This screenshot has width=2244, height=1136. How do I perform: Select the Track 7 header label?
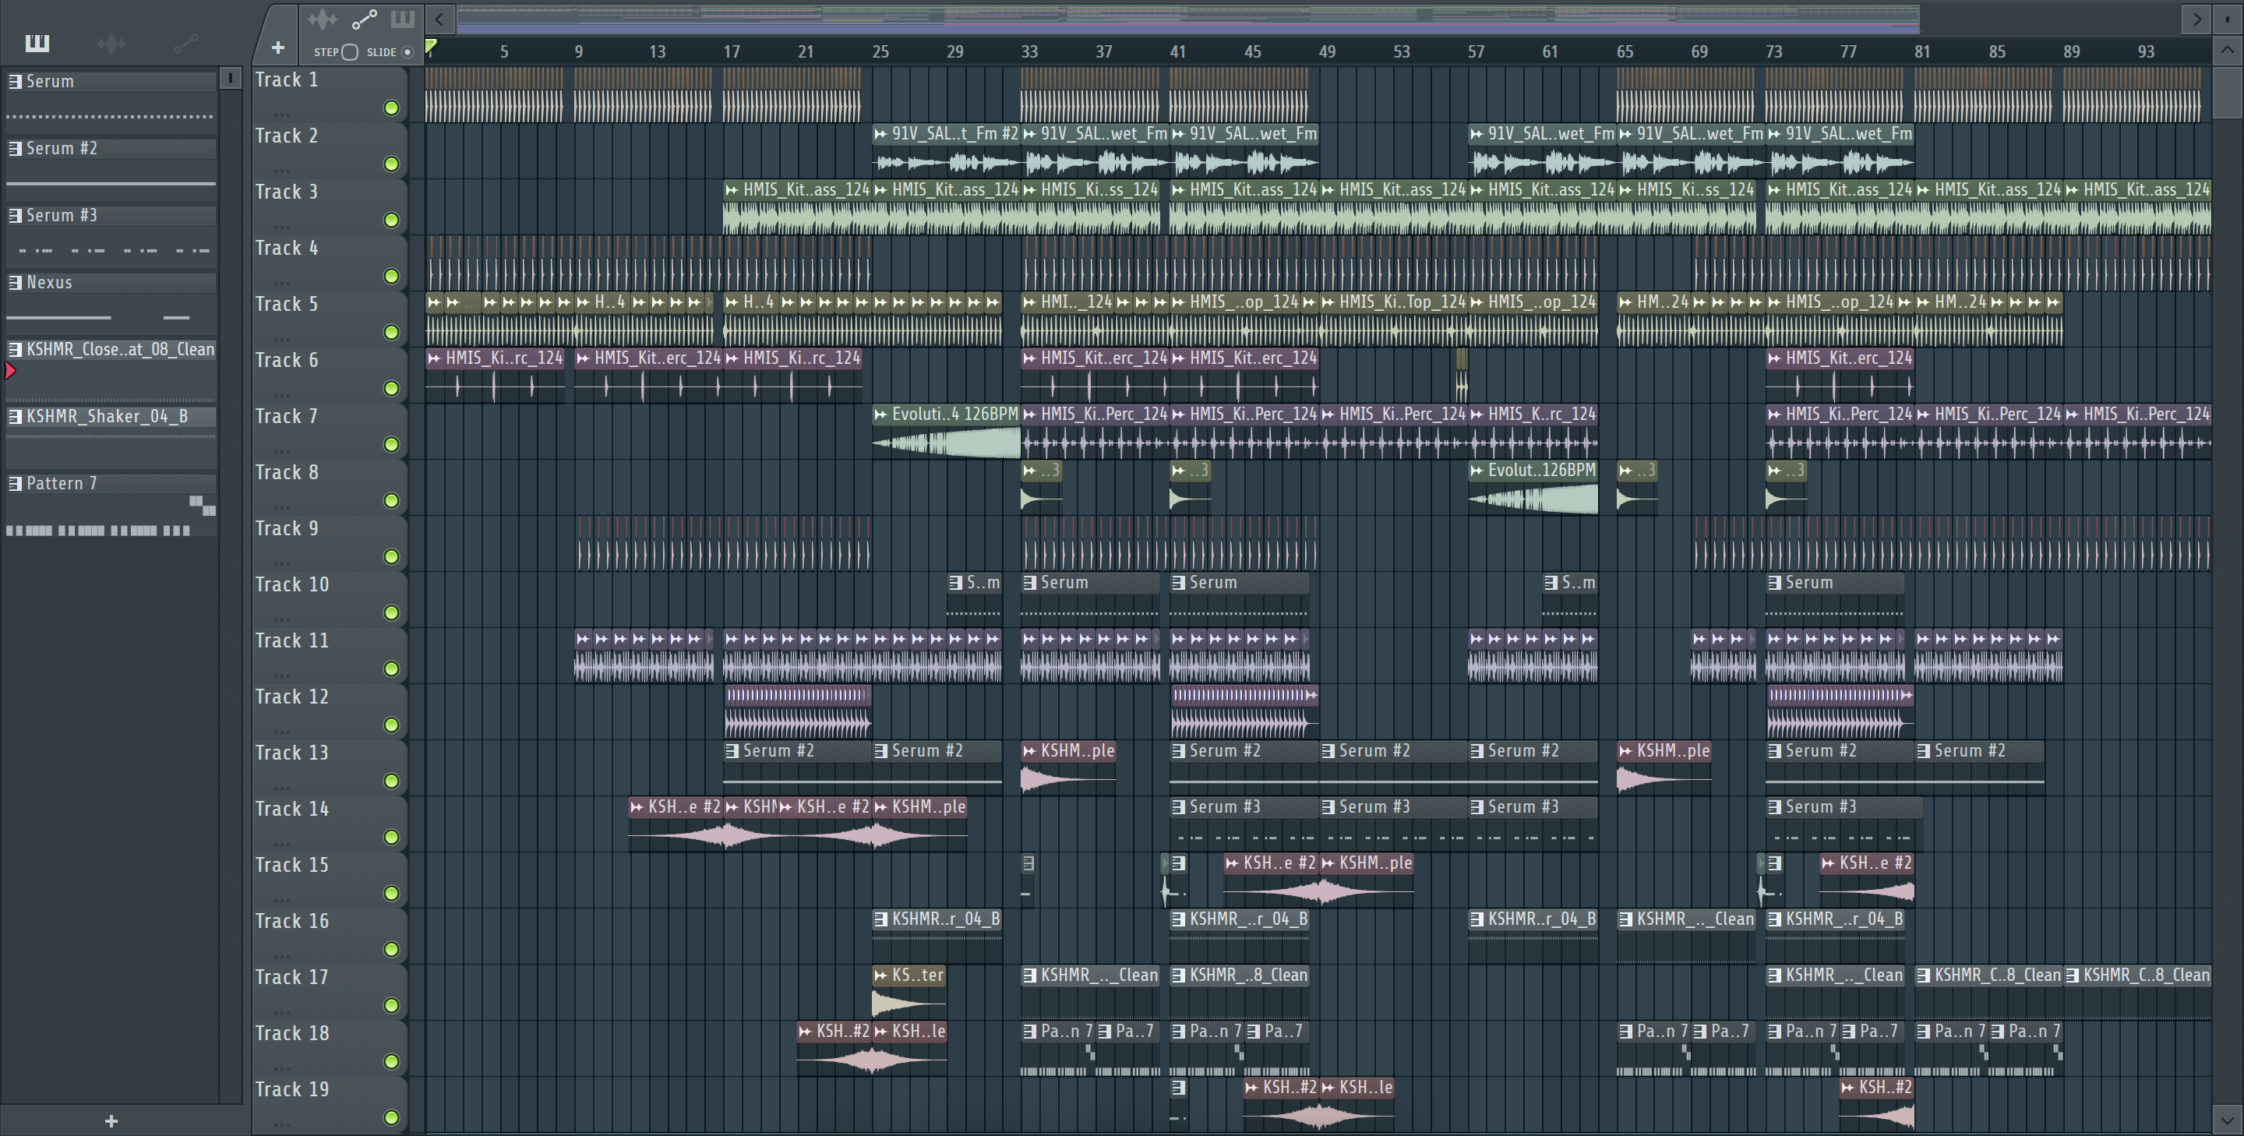point(287,416)
